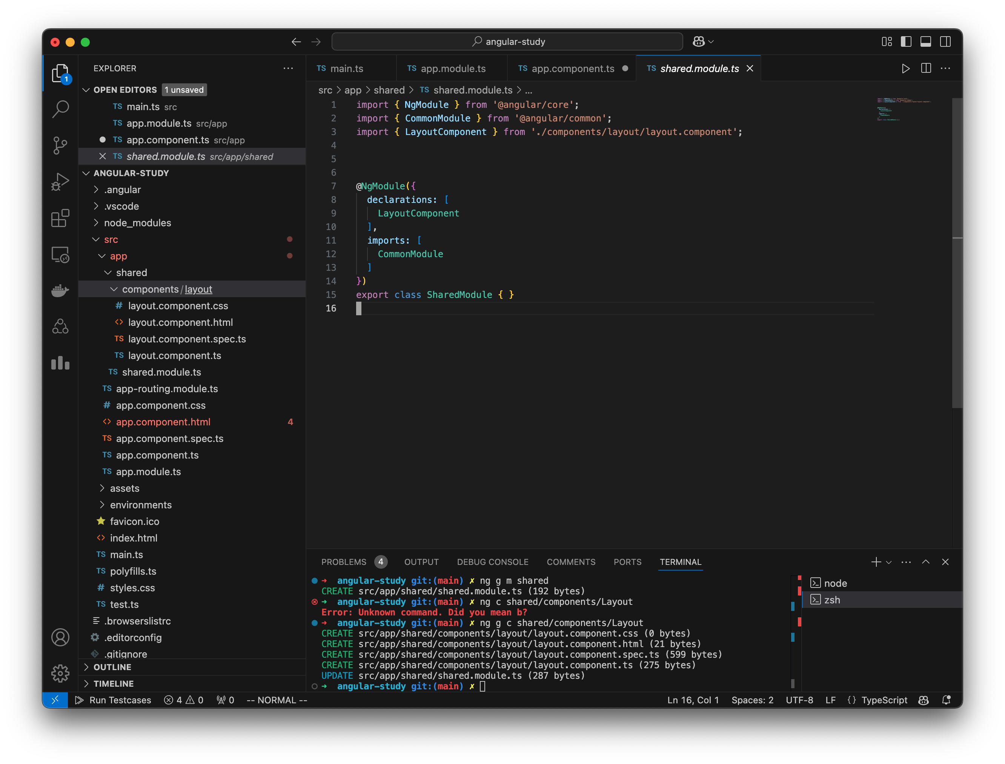This screenshot has height=764, width=1005.
Task: Switch to the DEBUG CONSOLE tab
Action: click(493, 561)
